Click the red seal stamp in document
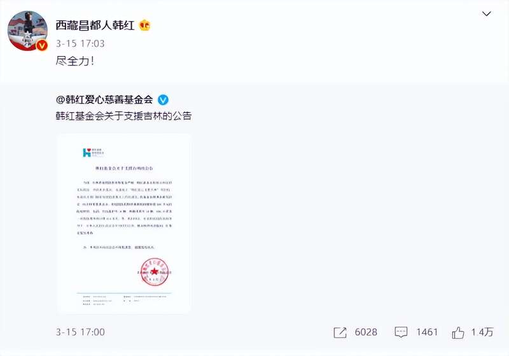Image resolution: width=509 pixels, height=356 pixels. point(155,271)
